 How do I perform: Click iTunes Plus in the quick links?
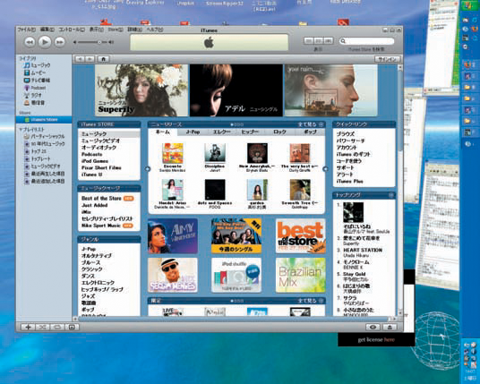click(x=349, y=181)
